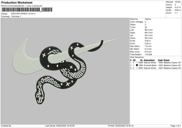Click the Down label in the extents list
Image resolution: width=182 pixels, height=128 pixels.
point(133,38)
